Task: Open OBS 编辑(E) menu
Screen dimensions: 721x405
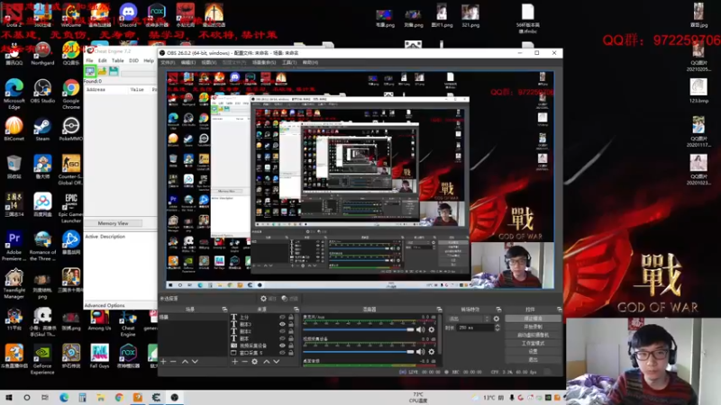Action: pyautogui.click(x=187, y=62)
